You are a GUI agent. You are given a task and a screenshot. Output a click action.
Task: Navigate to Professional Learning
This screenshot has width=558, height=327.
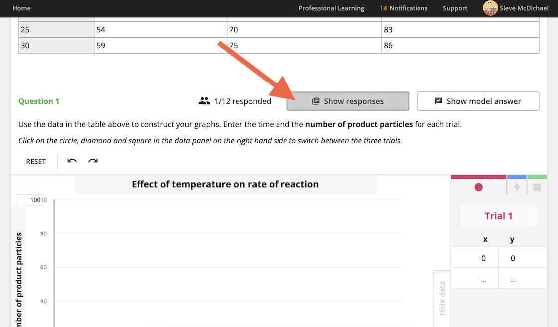331,8
